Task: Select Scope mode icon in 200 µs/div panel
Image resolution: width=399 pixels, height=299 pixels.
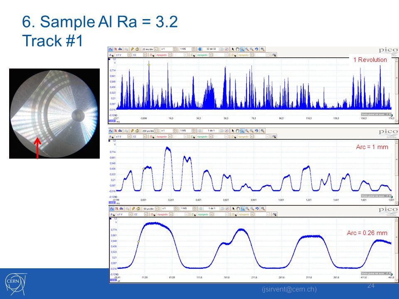Action: pos(111,131)
